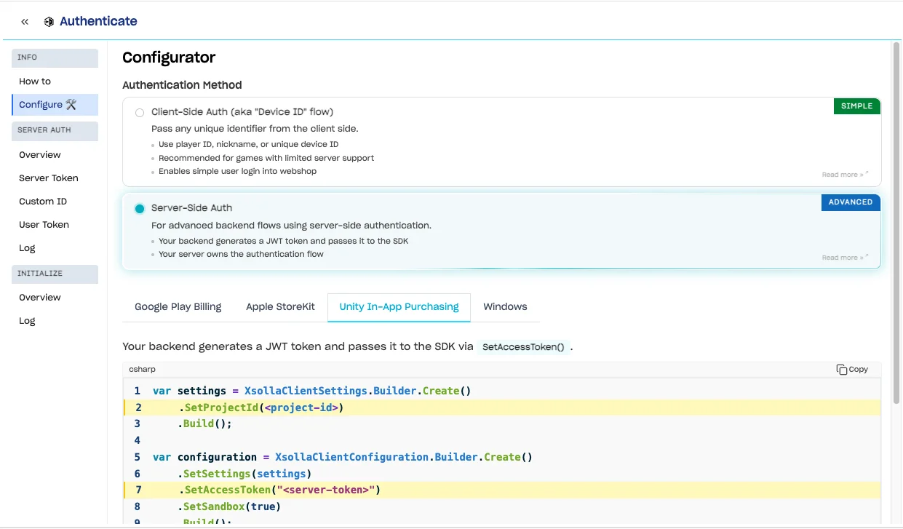This screenshot has height=529, width=903.
Task: Click .SetSettings(settings) code line
Action: tap(244, 474)
